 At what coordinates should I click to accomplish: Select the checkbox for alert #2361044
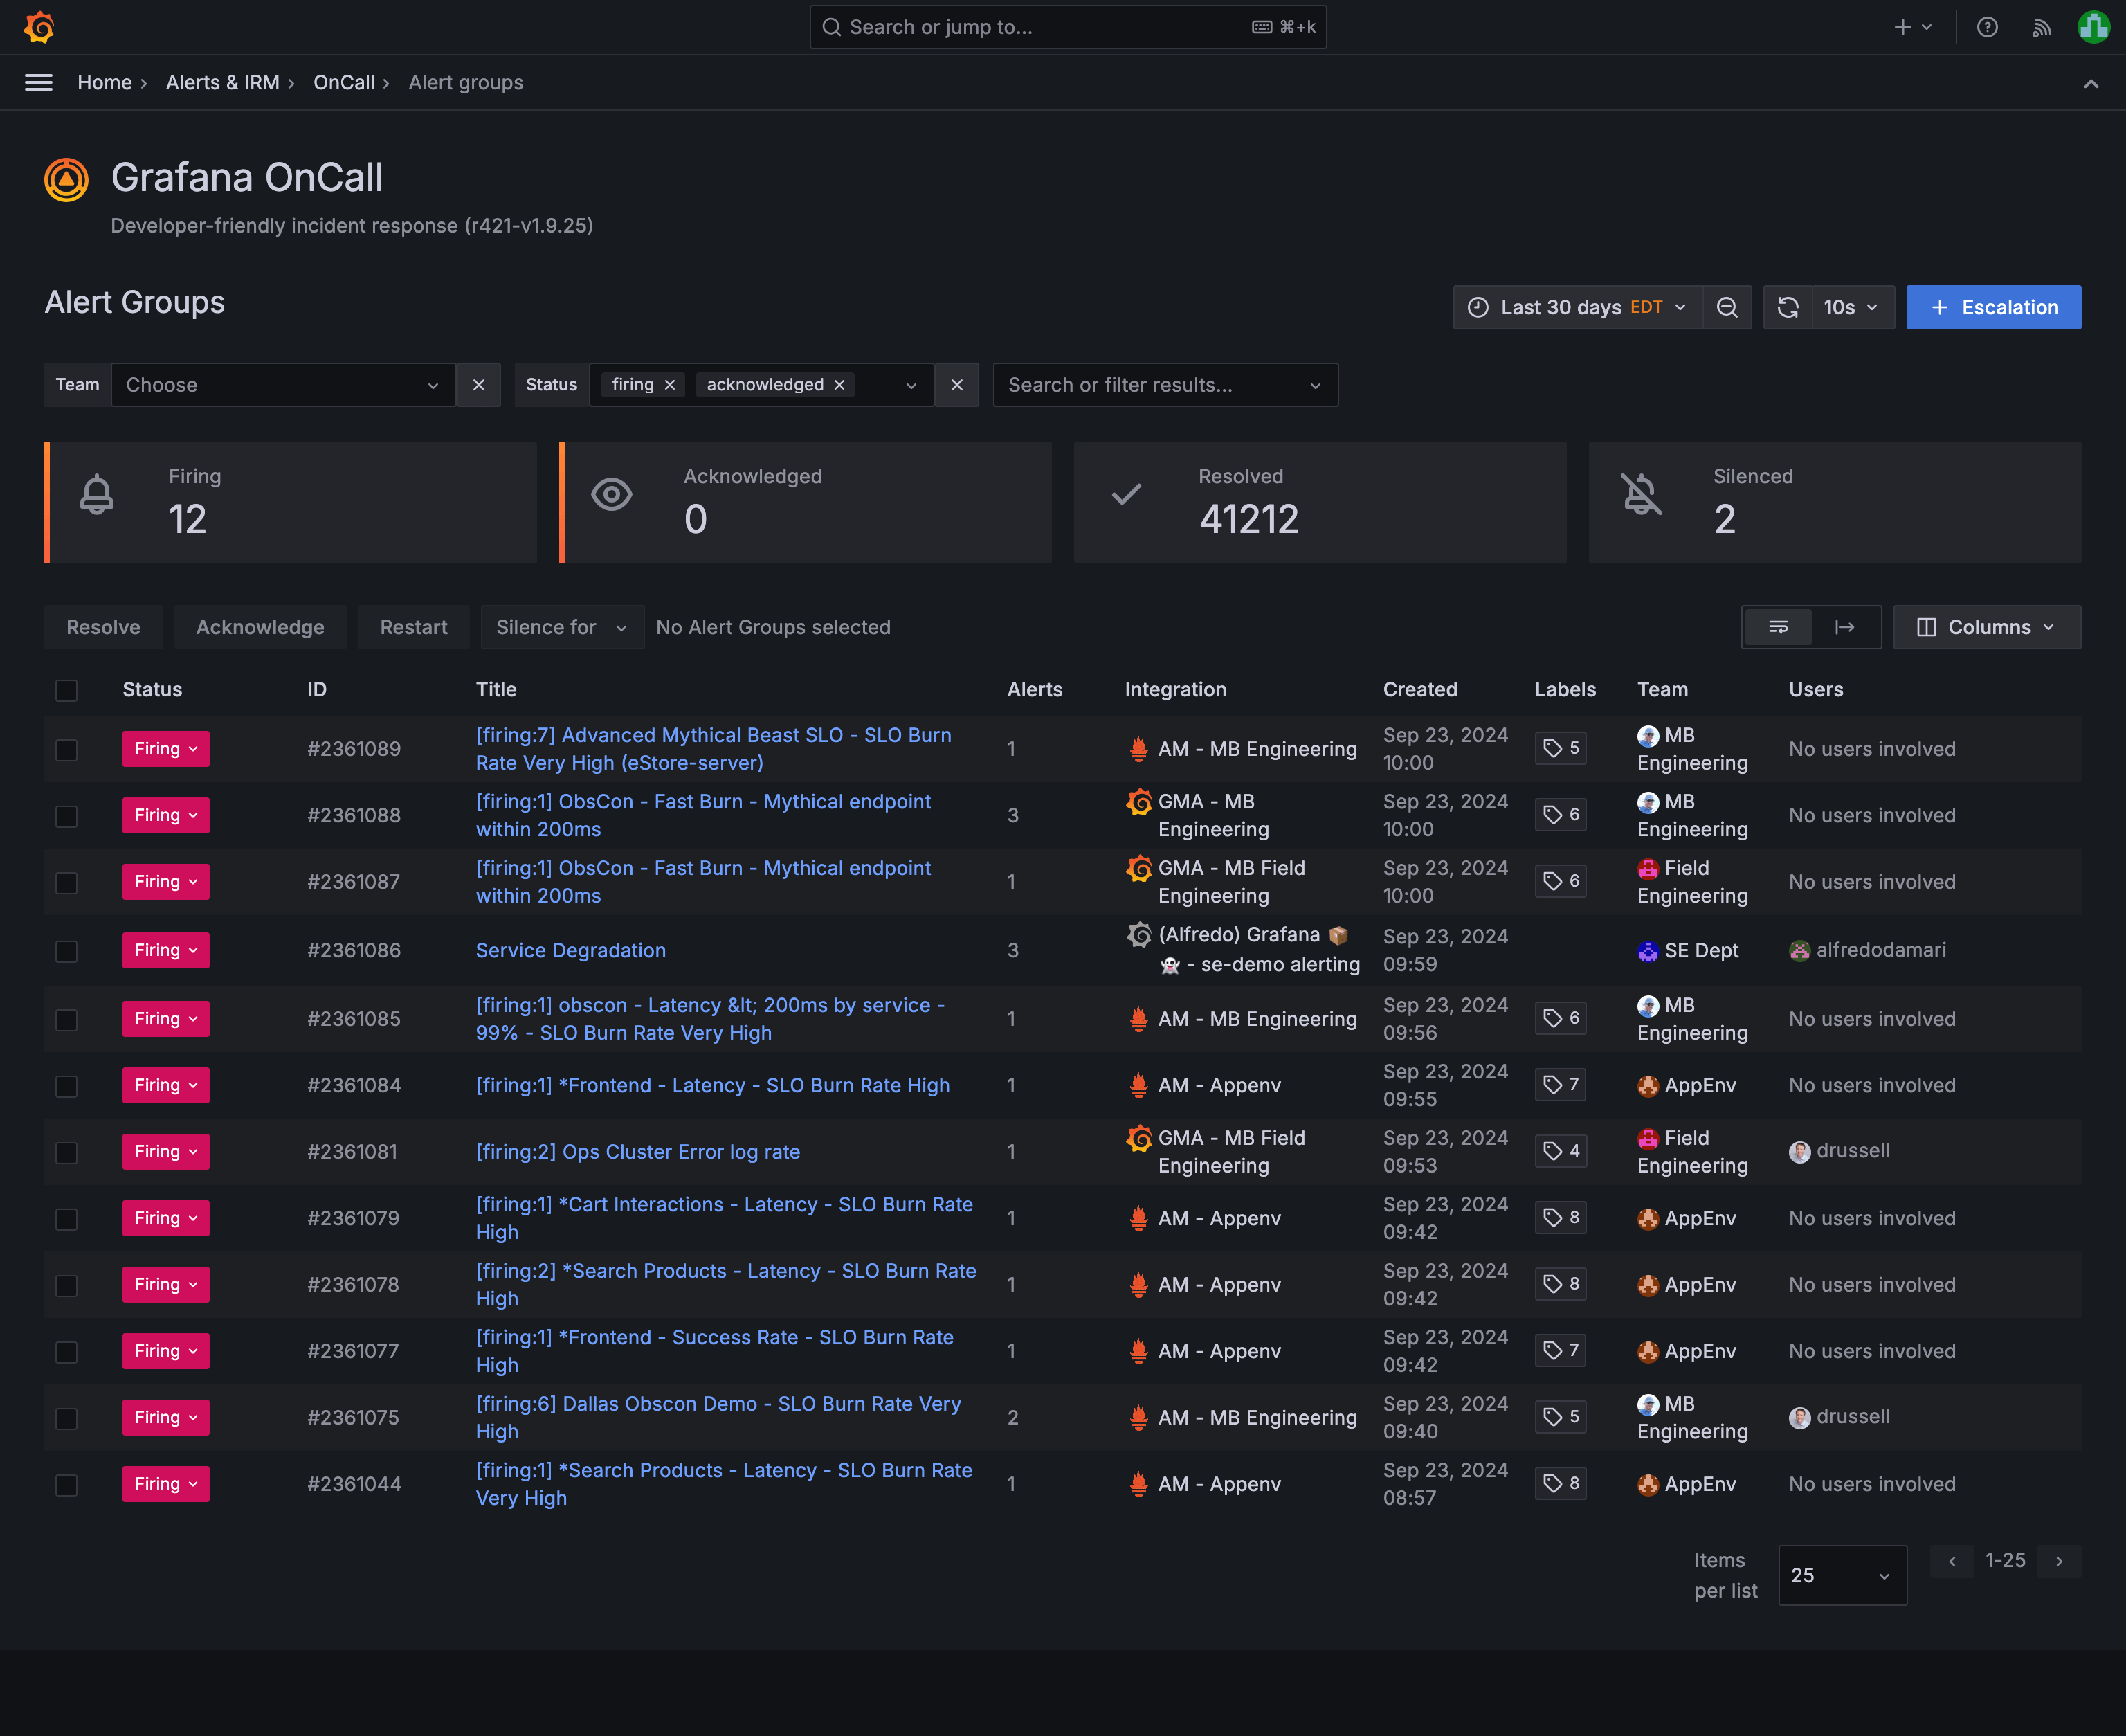(67, 1485)
